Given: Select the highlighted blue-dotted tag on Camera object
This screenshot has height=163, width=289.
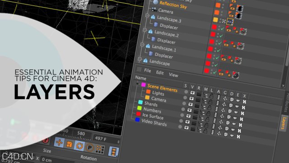Looking at the screenshot, I should tap(230, 22).
